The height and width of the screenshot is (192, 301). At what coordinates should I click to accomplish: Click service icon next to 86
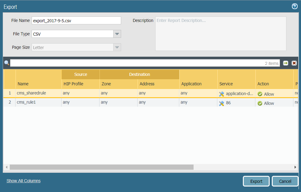click(x=222, y=103)
